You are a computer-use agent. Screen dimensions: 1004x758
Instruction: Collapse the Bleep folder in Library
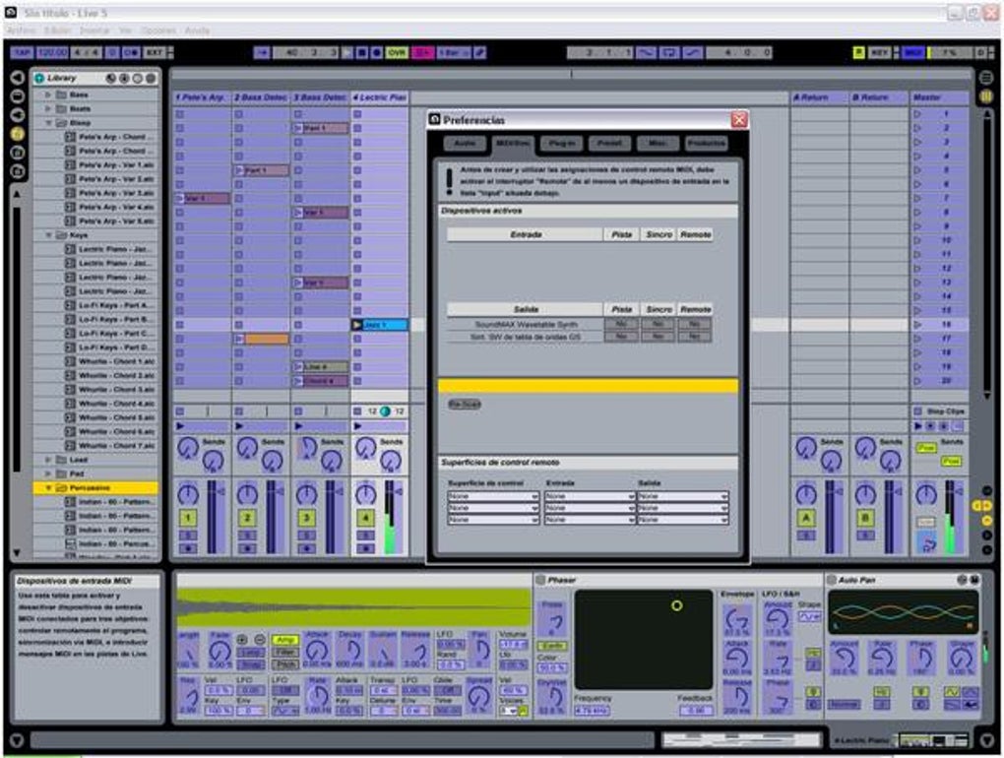coord(48,123)
